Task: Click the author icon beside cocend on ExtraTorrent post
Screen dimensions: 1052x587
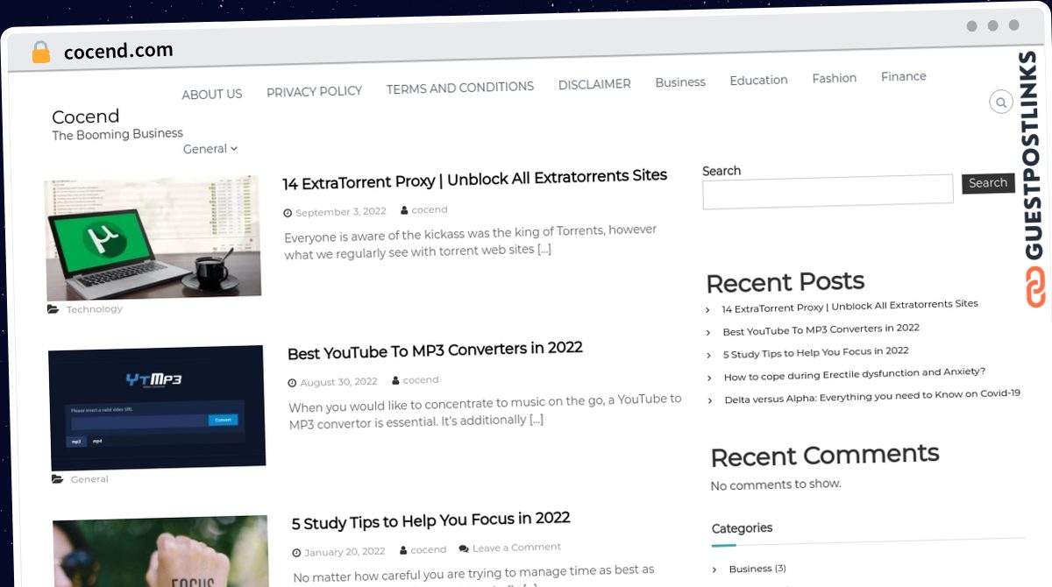Action: 404,210
